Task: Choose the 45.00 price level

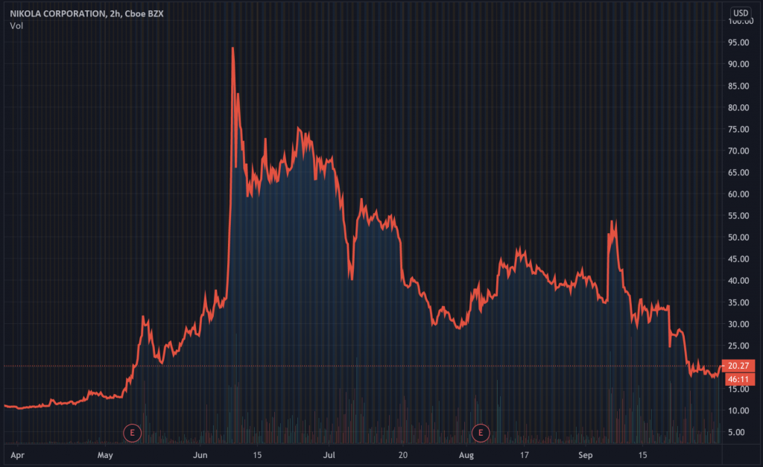Action: pos(738,259)
